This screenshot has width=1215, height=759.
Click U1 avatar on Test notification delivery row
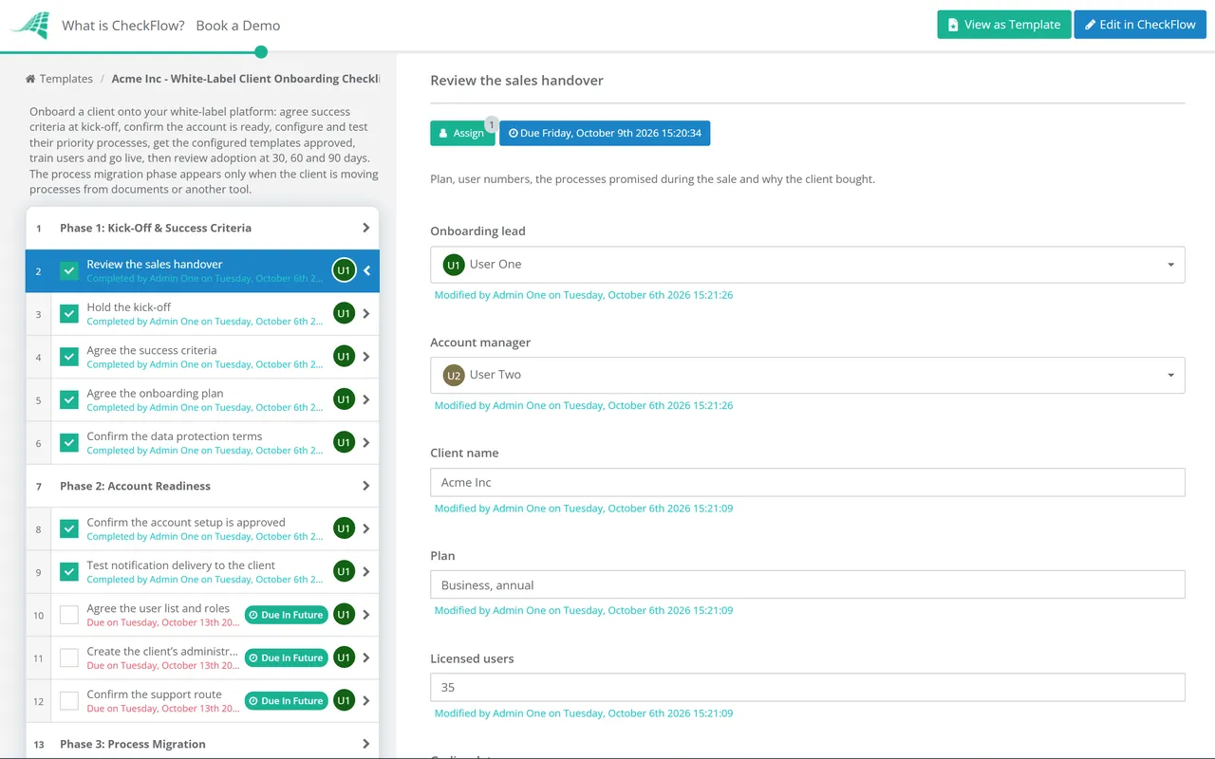344,571
